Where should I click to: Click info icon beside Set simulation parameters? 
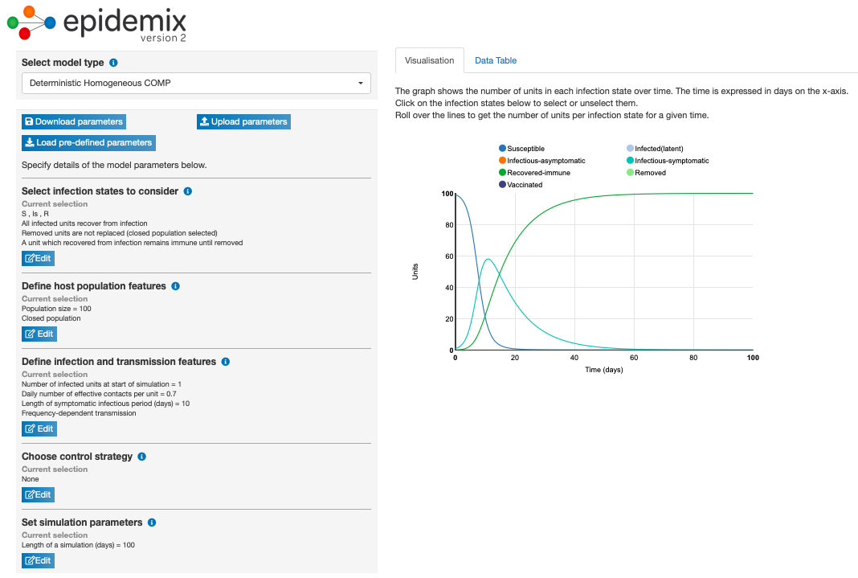click(152, 523)
